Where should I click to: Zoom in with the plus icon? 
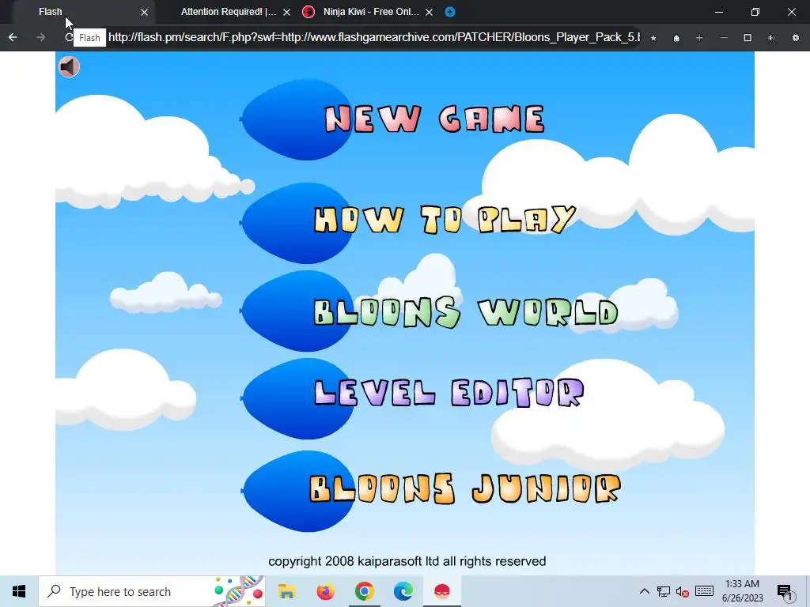699,38
